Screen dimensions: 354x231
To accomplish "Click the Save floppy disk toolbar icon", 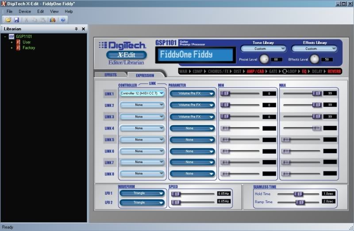I will [16, 20].
